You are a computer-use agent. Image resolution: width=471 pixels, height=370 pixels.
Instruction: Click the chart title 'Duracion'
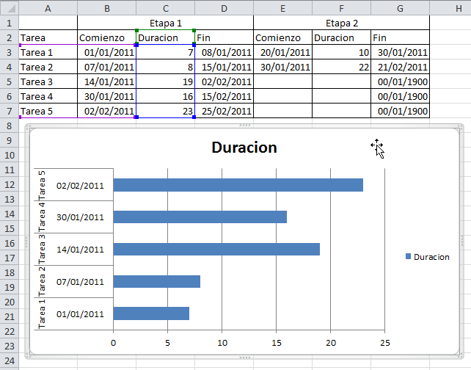(x=244, y=148)
